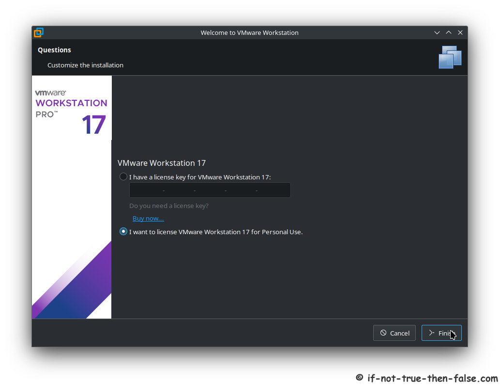Click the VMware icon in the title bar
Screen dimensions: 500x385
[x=39, y=32]
